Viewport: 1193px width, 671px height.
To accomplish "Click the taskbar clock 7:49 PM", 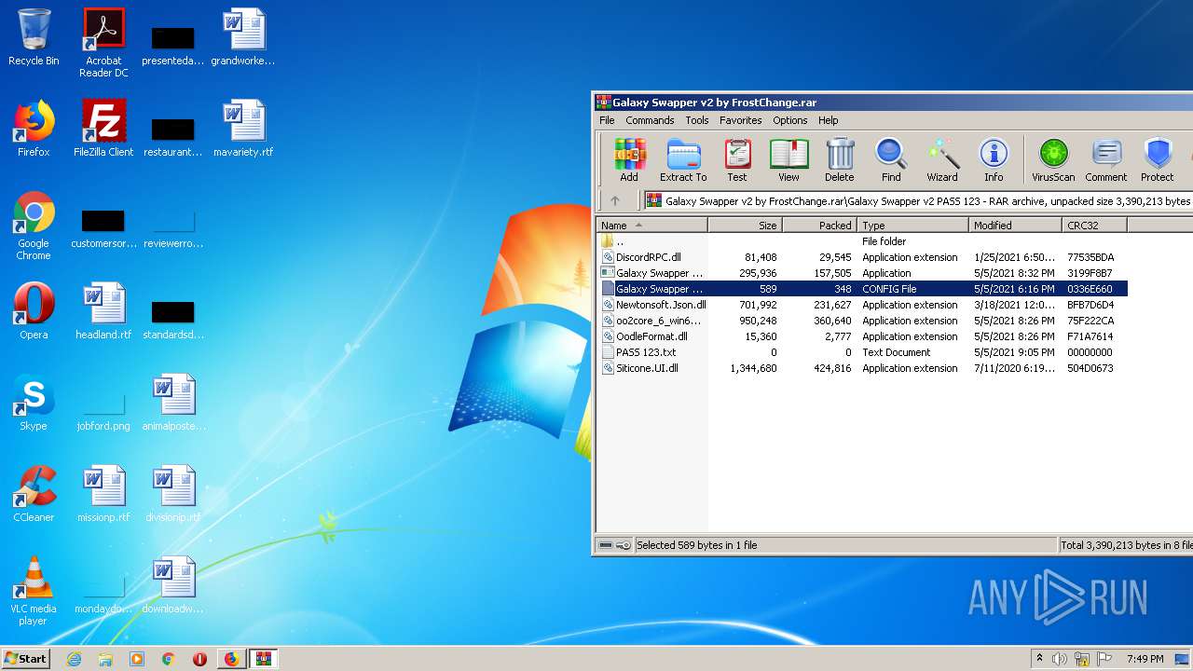I will (x=1145, y=659).
